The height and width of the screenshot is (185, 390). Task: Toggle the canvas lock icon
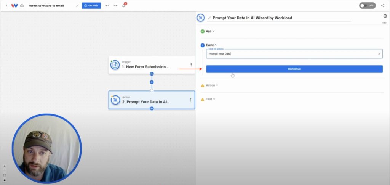(x=5, y=180)
